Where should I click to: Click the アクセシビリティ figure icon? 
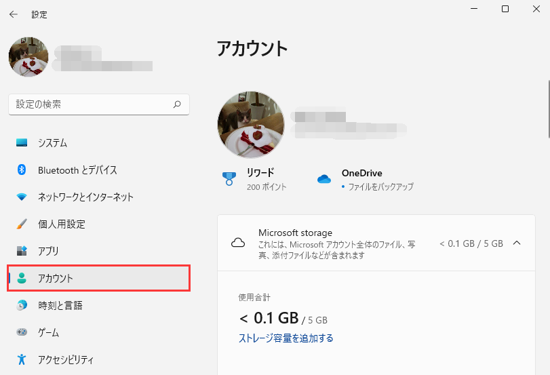tap(22, 359)
